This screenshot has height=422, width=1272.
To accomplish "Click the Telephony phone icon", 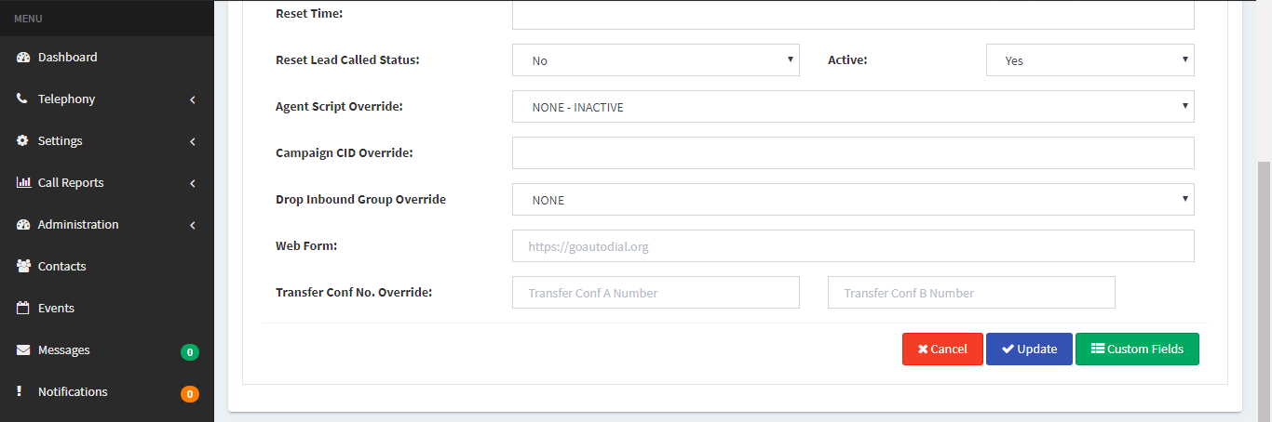I will tap(22, 99).
